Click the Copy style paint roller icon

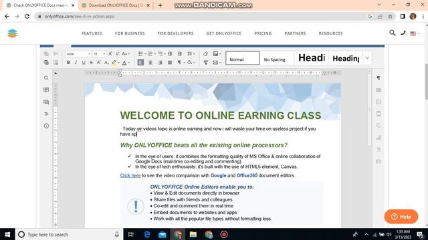click(205, 63)
